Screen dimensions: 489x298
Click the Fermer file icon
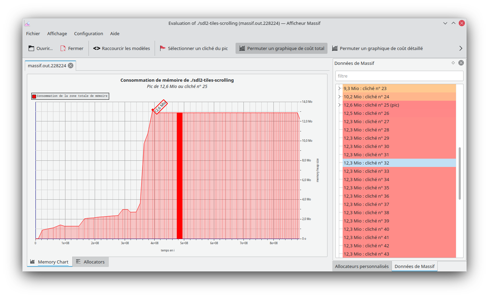point(63,48)
